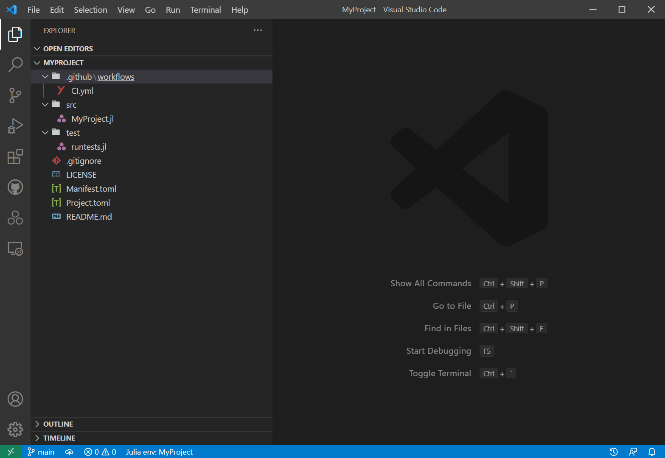This screenshot has height=458, width=665.
Task: Collapse the MYPROJECT folder section
Action: coord(63,63)
